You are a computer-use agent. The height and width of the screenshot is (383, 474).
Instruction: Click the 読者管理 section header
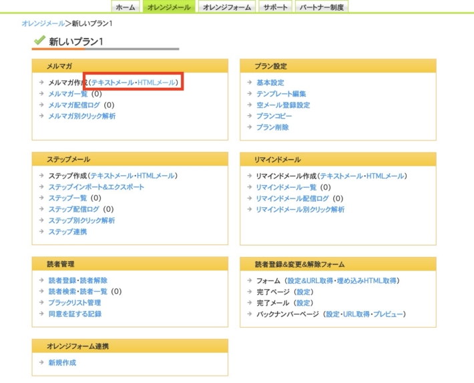130,264
